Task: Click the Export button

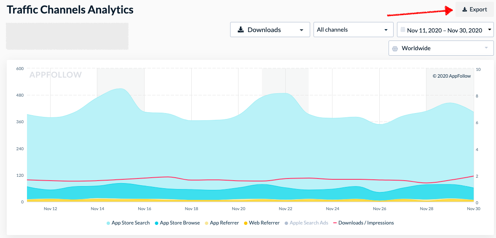Action: coord(475,10)
